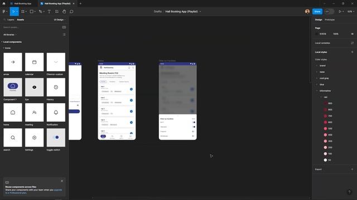
Task: Select the Text tool
Action: (x=49, y=12)
